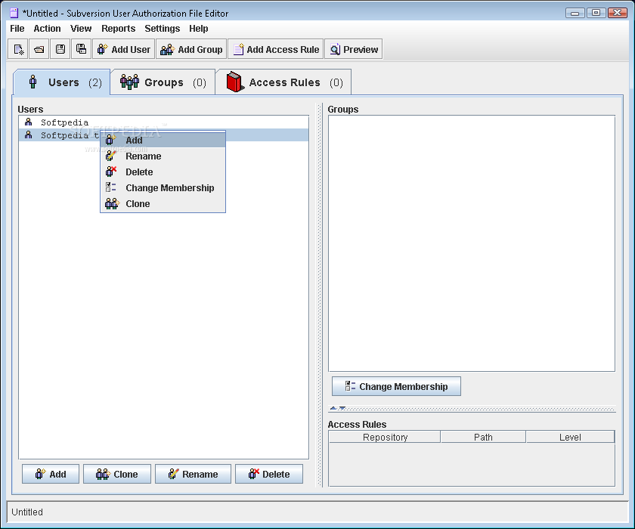Click the Save As toolbar icon

pyautogui.click(x=82, y=49)
